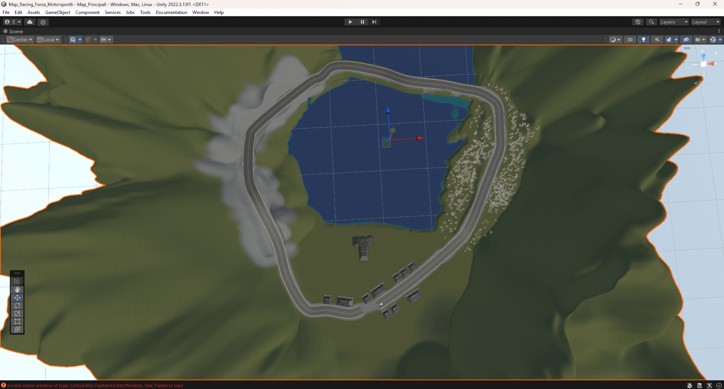Toggle hidden objects visibility eye icon

pyautogui.click(x=686, y=40)
